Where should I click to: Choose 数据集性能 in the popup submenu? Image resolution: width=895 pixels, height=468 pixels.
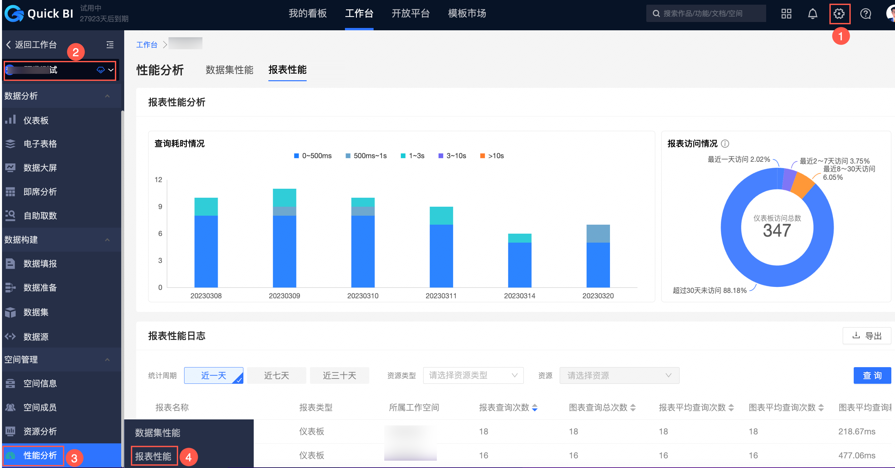[157, 433]
